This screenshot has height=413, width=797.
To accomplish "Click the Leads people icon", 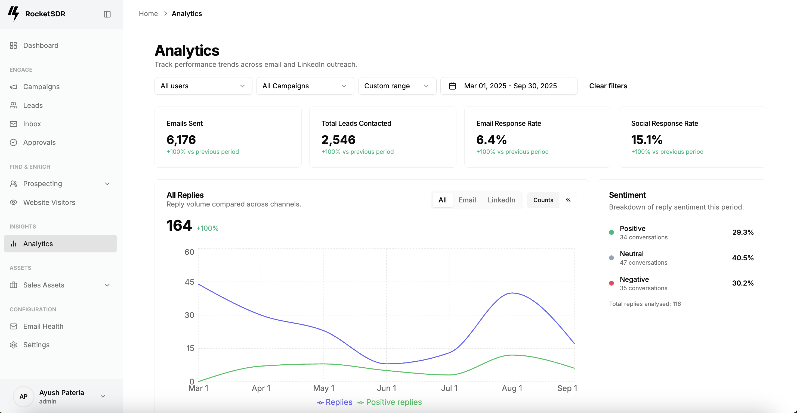I will click(x=13, y=105).
